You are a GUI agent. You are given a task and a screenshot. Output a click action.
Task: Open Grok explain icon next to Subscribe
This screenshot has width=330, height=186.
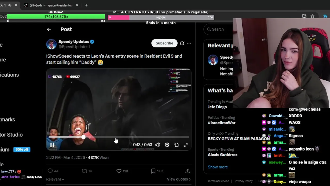[182, 43]
